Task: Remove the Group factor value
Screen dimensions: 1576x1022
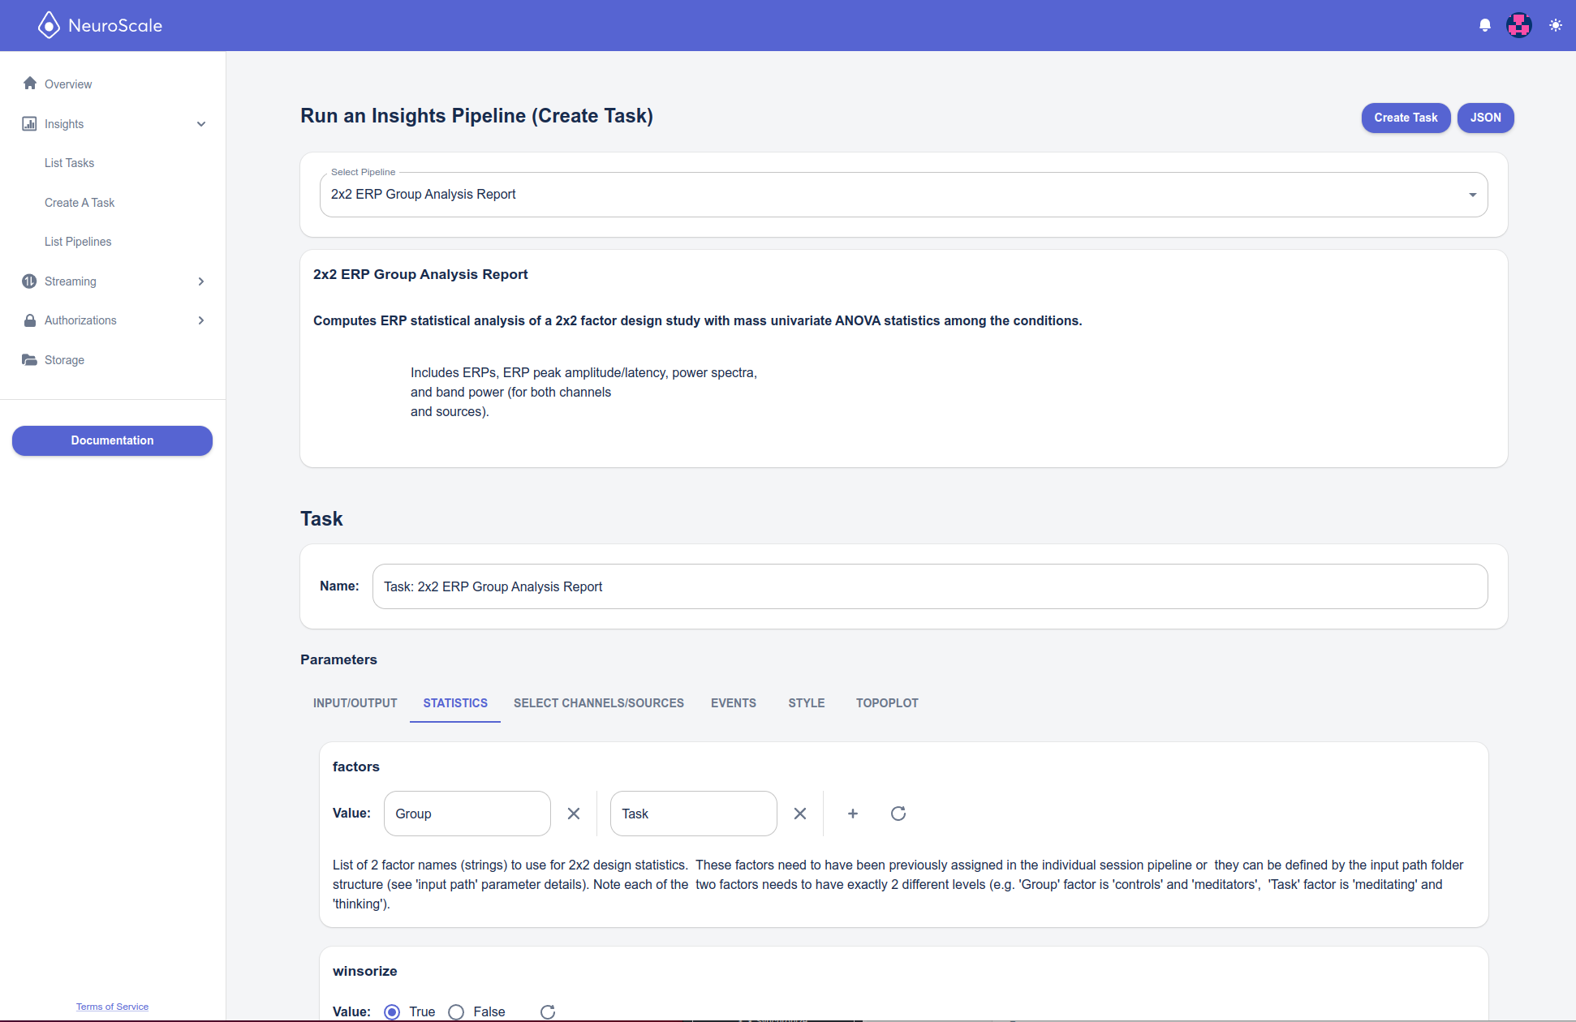Action: (574, 814)
